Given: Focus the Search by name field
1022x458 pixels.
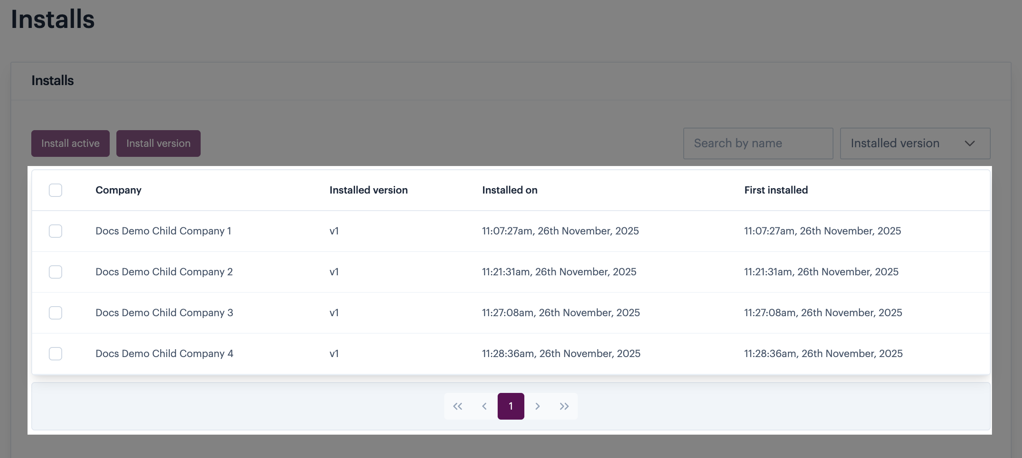Looking at the screenshot, I should click(758, 143).
